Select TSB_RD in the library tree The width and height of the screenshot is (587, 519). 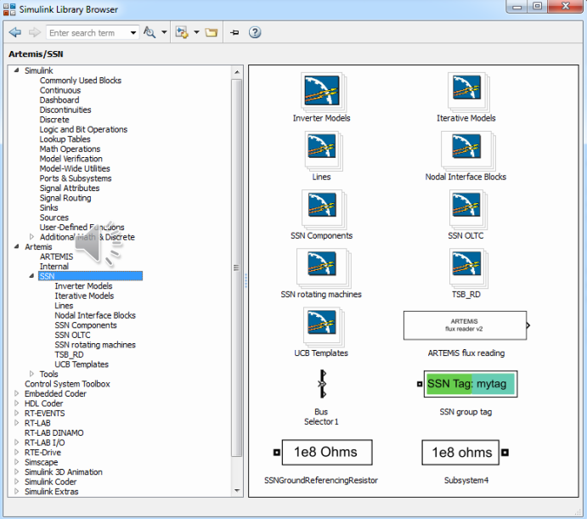[70, 354]
